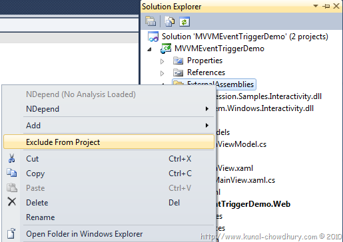This screenshot has width=343, height=242.
Task: Select the ExternalAssemblies folder
Action: click(214, 84)
